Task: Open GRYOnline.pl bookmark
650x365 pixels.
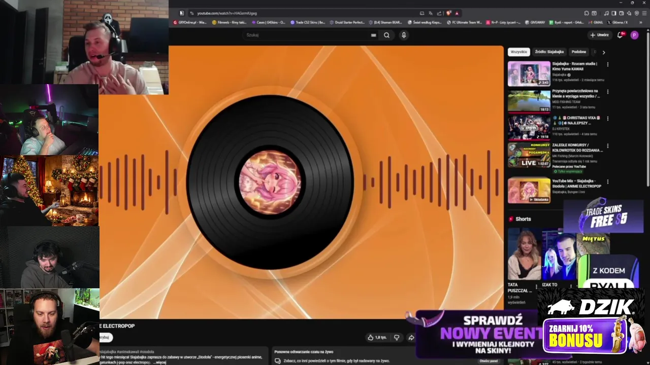Action: (190, 22)
